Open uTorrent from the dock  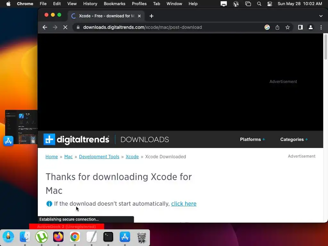[42, 237]
